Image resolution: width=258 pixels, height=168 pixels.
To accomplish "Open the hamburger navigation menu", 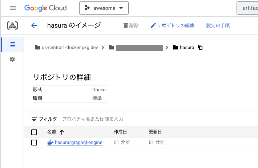I will (x=13, y=8).
